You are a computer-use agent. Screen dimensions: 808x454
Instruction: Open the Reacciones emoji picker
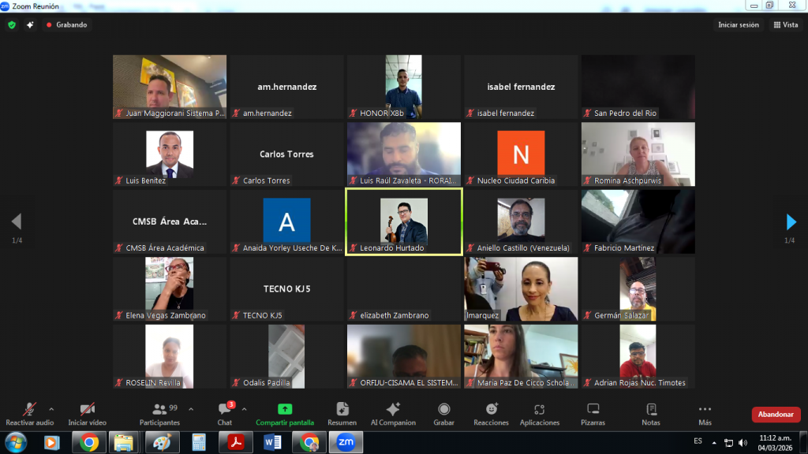(x=491, y=414)
